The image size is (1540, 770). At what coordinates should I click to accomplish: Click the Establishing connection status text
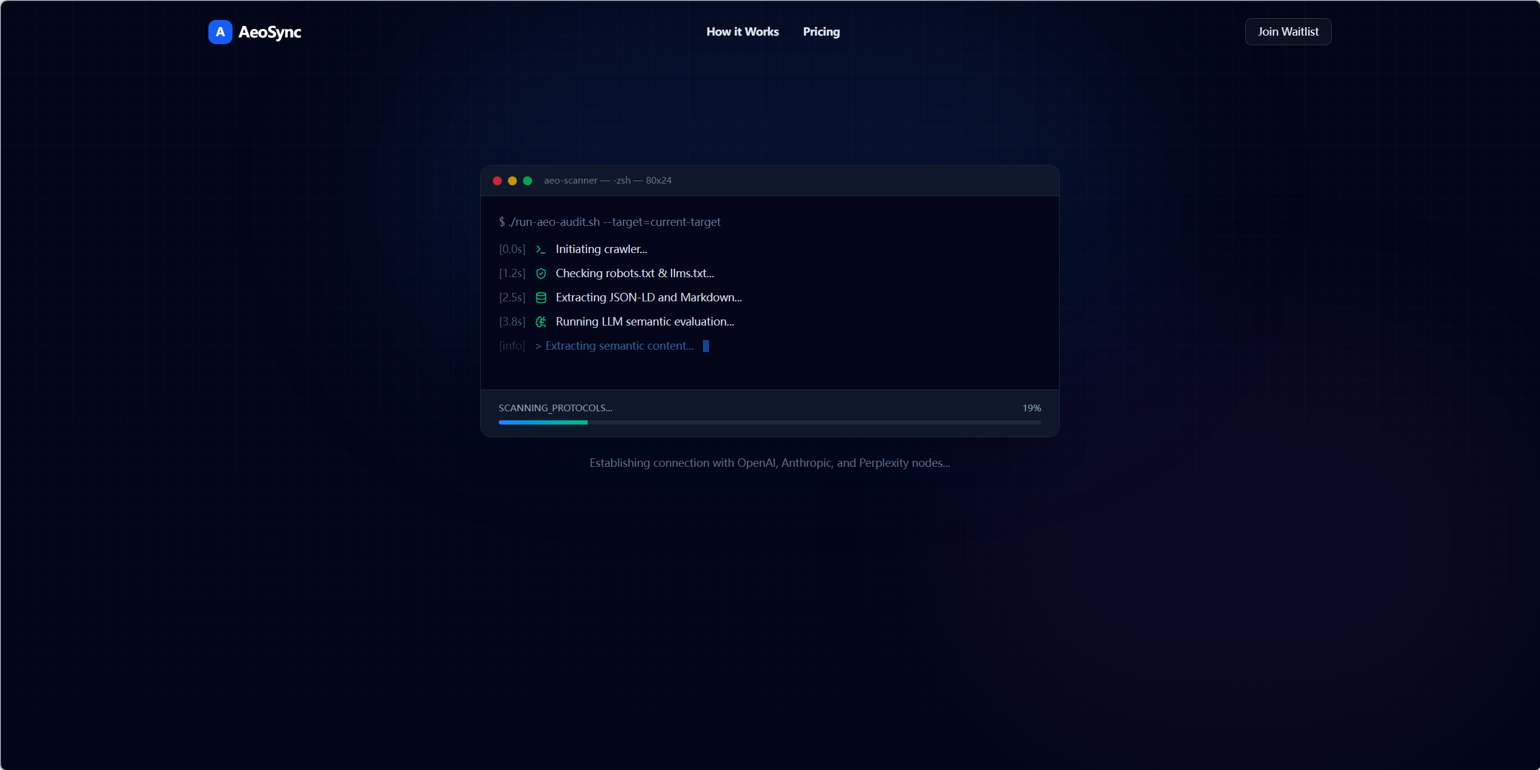[769, 463]
